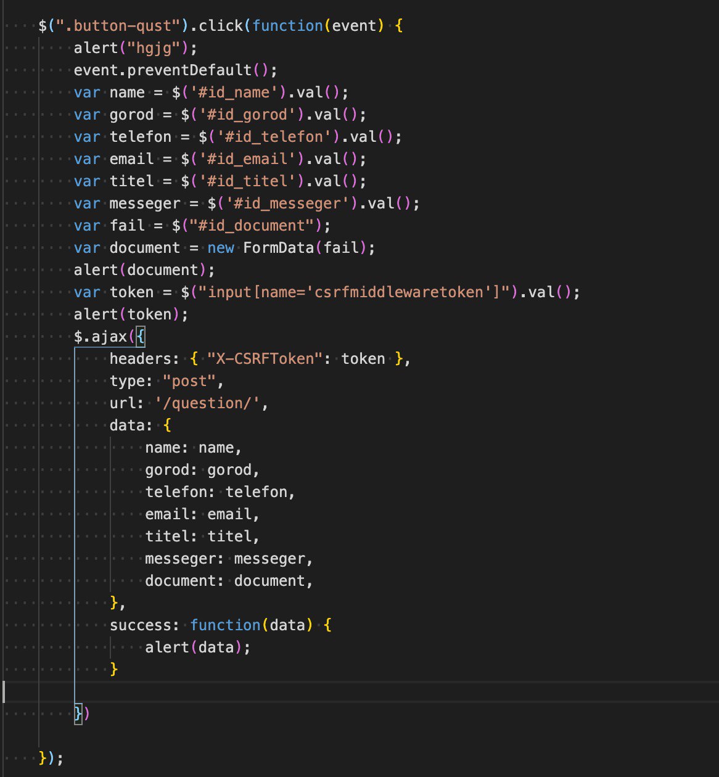Place cursor on the alert(data); line
The height and width of the screenshot is (777, 719).
tap(199, 647)
